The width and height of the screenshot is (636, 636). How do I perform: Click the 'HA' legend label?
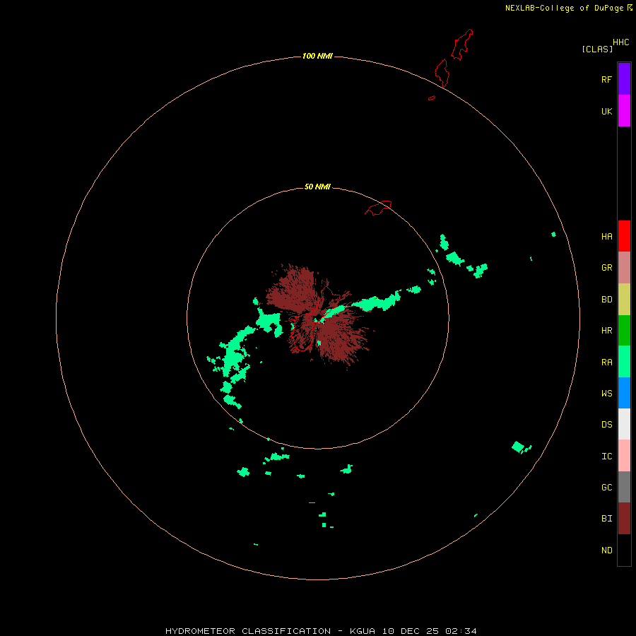(x=606, y=237)
